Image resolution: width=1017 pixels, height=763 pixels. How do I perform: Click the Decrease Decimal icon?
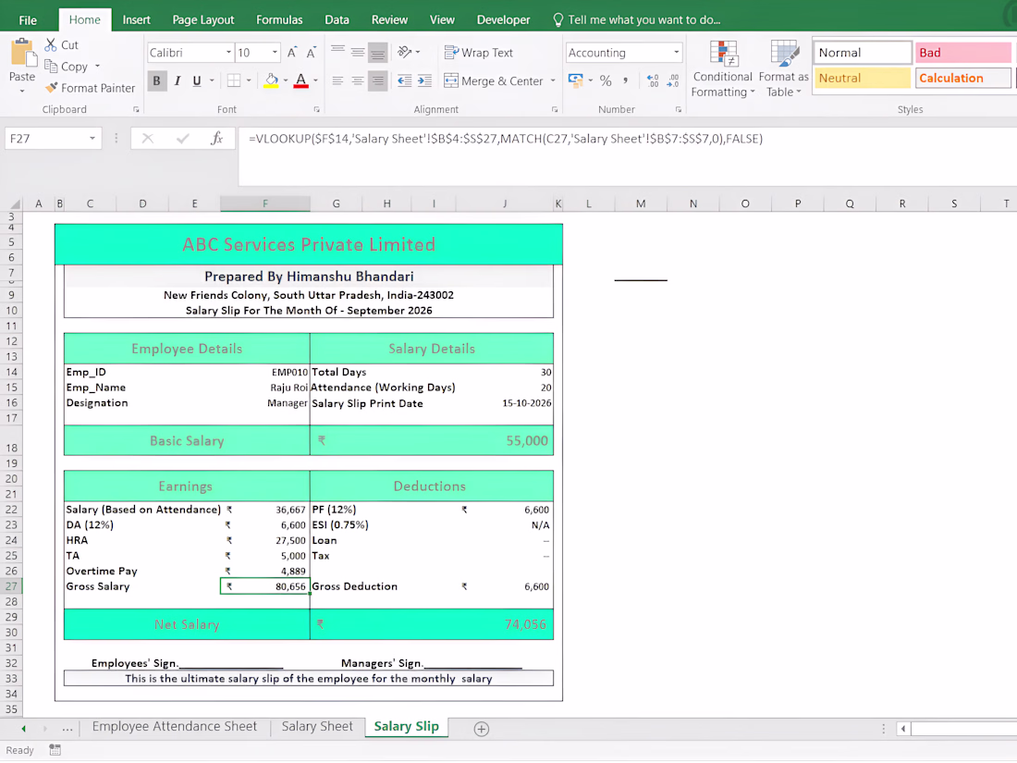[673, 80]
